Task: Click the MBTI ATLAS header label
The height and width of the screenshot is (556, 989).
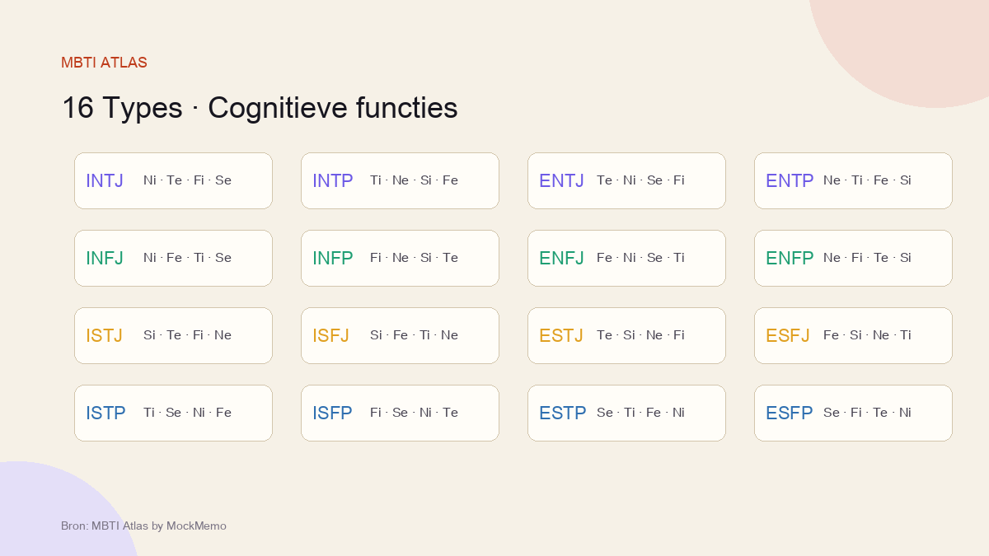Action: (104, 63)
